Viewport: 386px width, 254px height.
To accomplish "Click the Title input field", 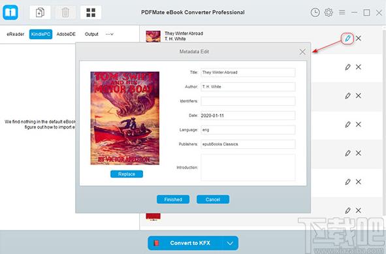I will coord(248,72).
